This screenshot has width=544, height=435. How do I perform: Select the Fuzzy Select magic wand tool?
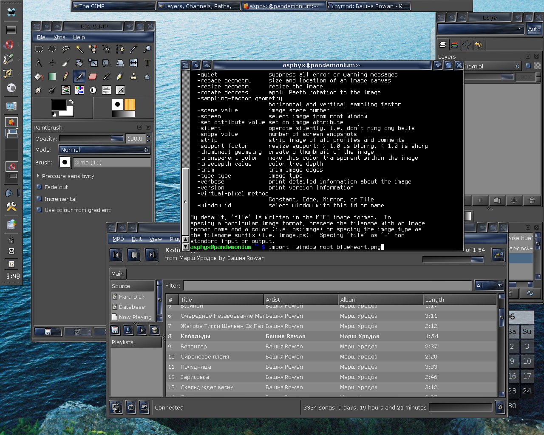click(x=79, y=49)
